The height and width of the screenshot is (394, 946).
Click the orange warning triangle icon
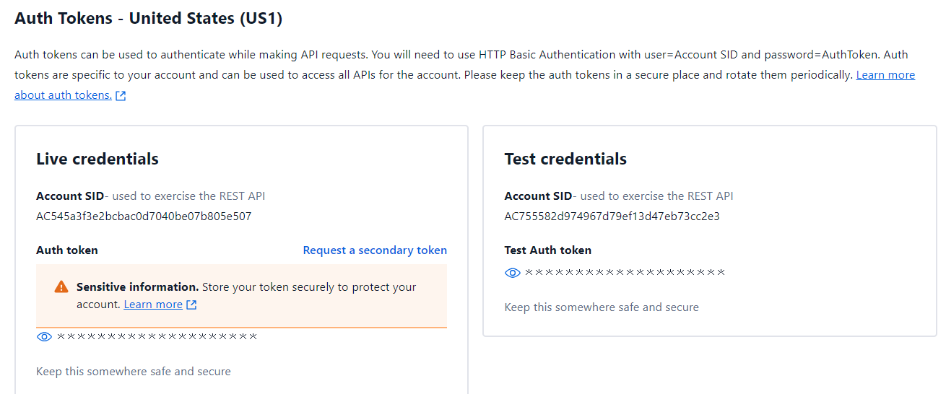(x=61, y=287)
